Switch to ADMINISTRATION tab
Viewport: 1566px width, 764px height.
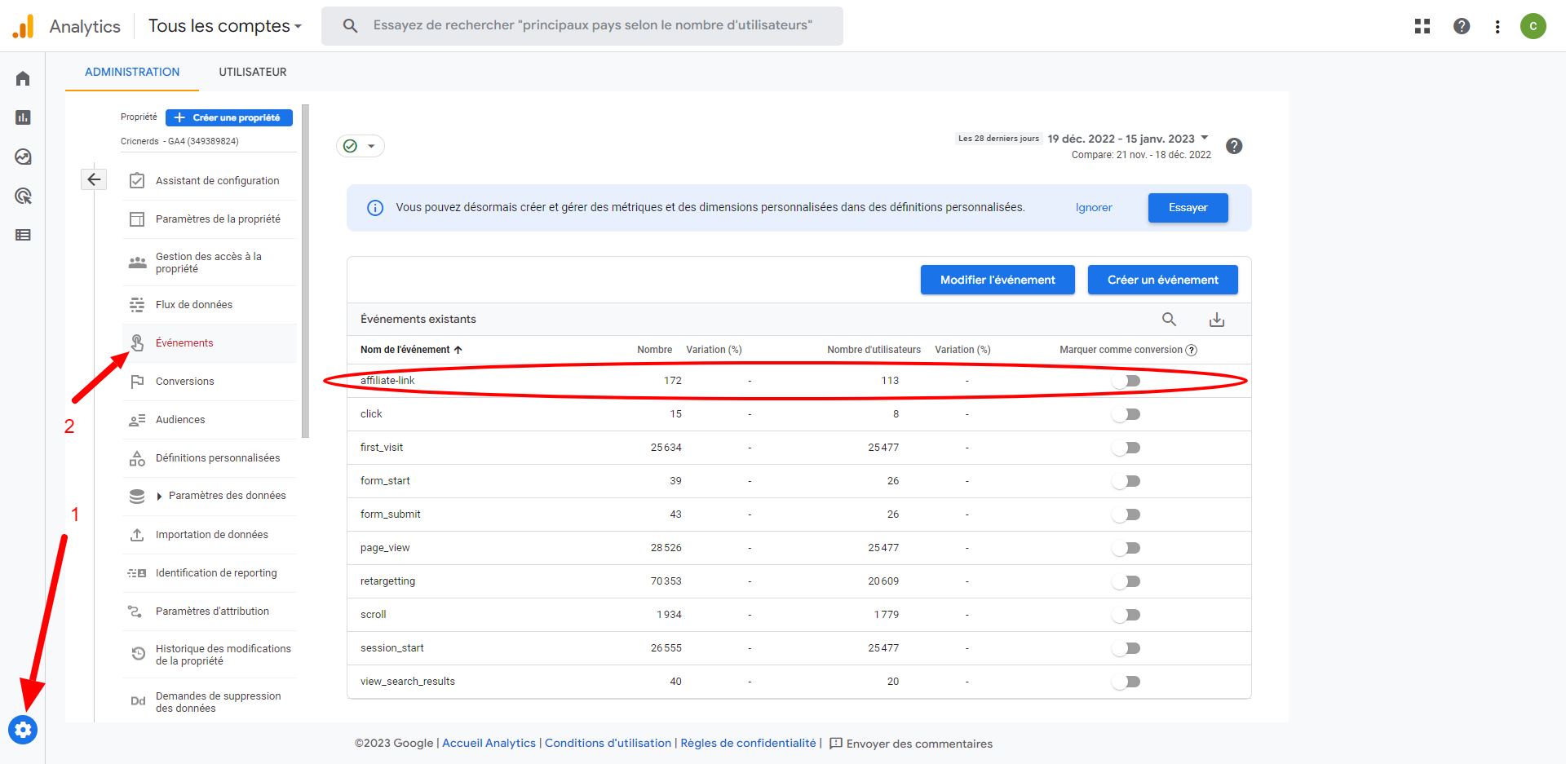(x=132, y=72)
